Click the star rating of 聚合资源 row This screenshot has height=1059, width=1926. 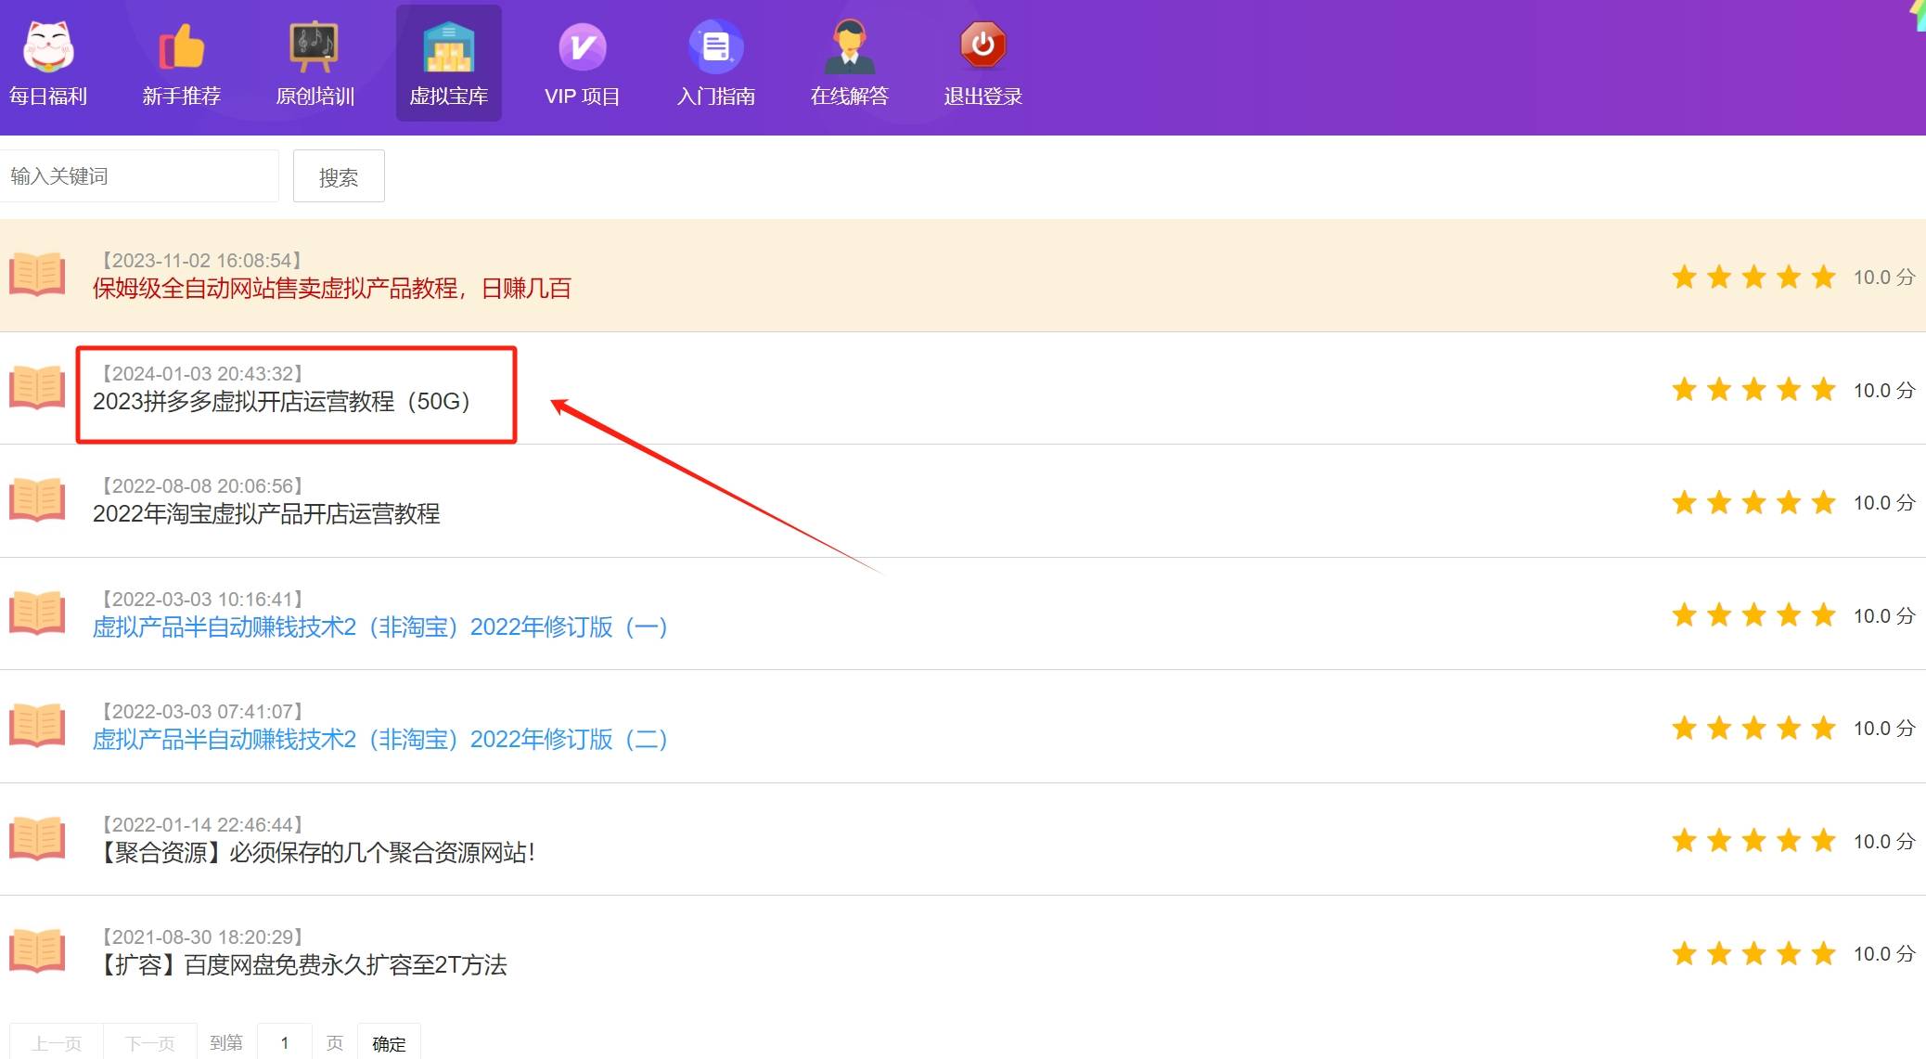[1753, 841]
